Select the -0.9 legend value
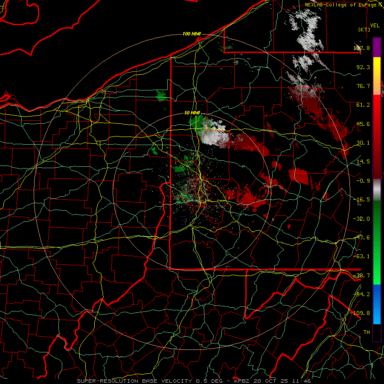This screenshot has width=384, height=384. tap(363, 181)
